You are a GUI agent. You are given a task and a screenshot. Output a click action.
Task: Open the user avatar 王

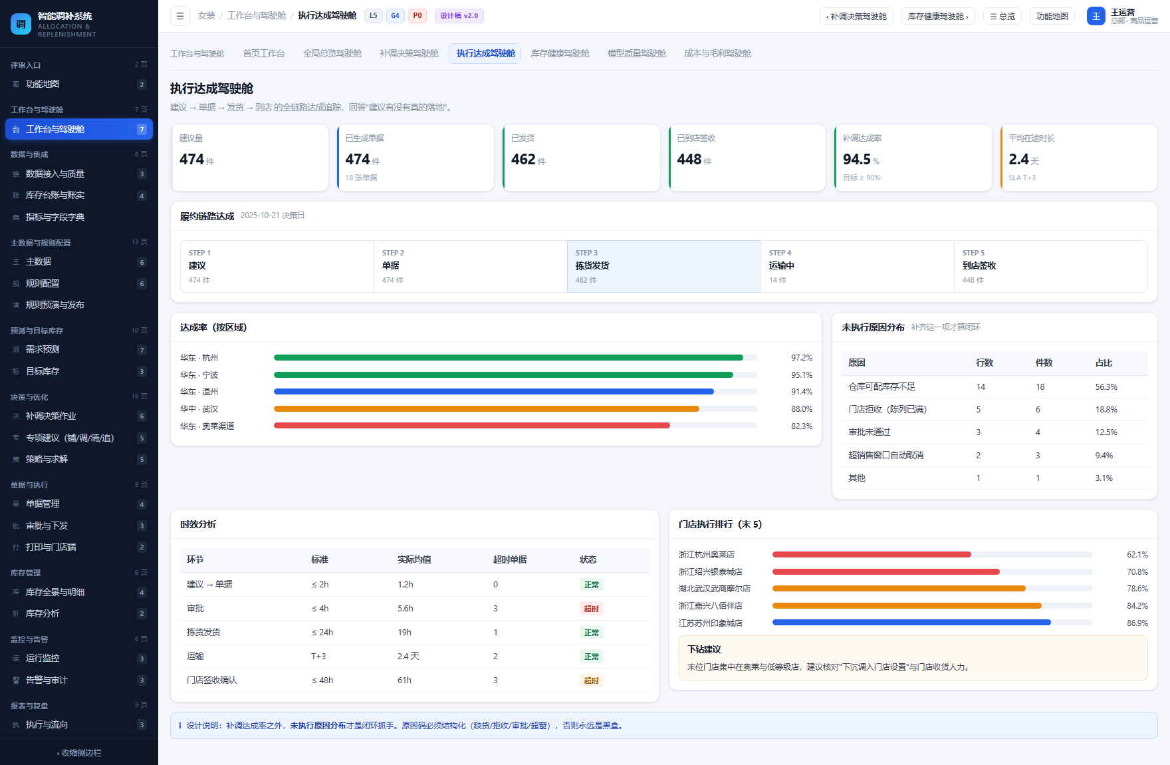coord(1096,16)
